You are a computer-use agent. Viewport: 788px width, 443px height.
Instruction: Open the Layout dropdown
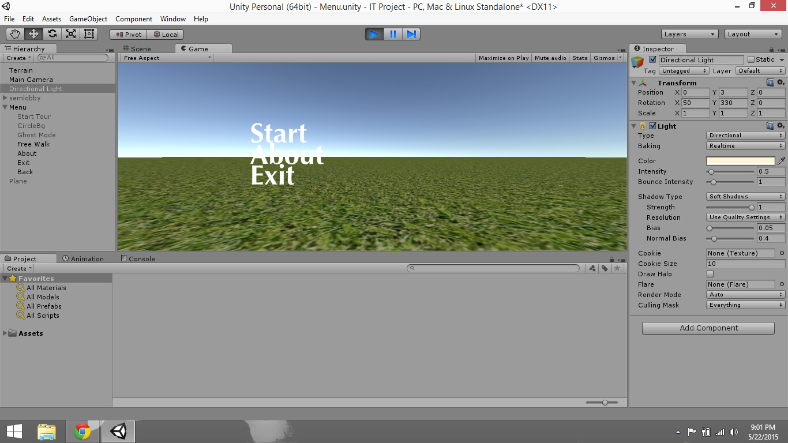click(x=753, y=33)
